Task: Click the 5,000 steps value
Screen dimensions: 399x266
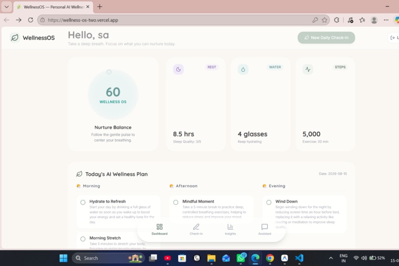Action: click(x=311, y=134)
